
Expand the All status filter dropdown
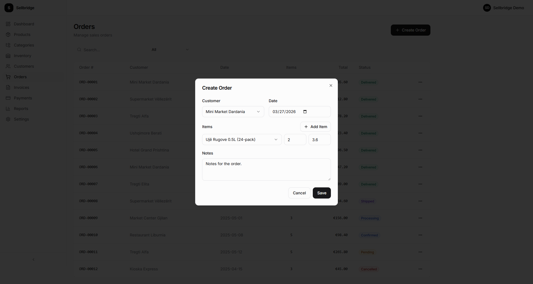pos(170,50)
